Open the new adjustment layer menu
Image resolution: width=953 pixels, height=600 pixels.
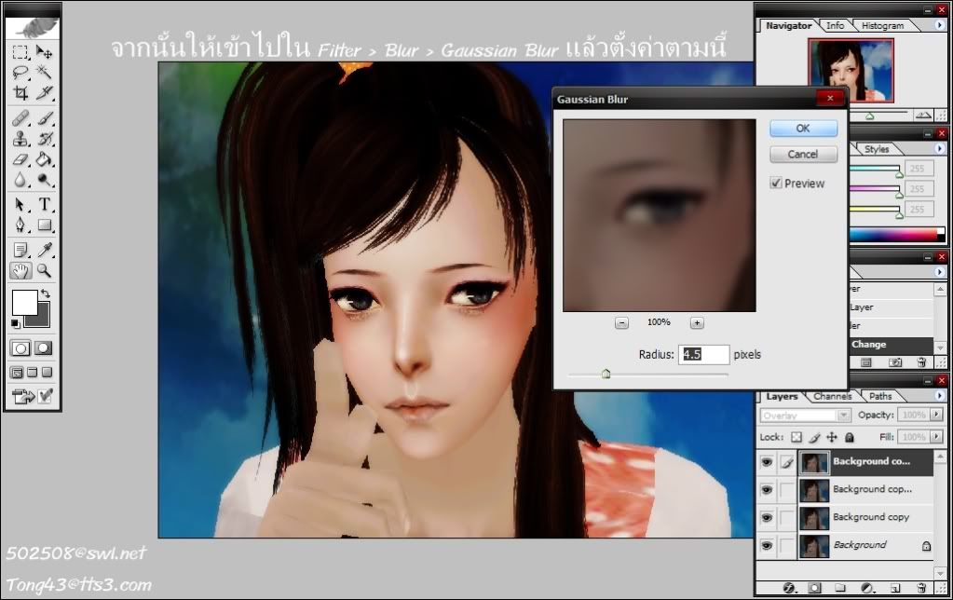(x=868, y=588)
